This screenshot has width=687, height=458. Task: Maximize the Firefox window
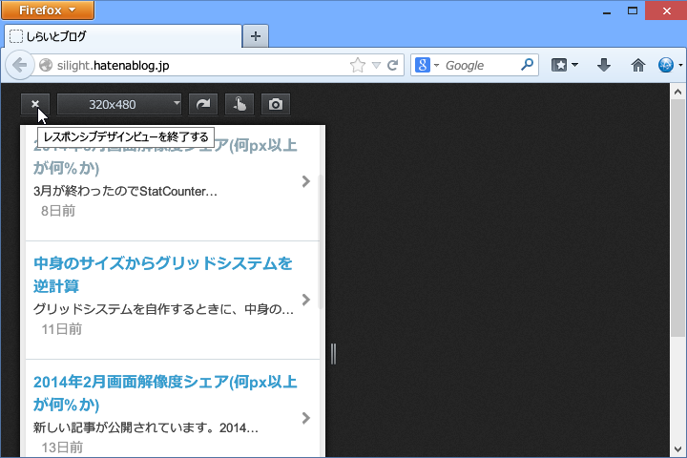(633, 10)
